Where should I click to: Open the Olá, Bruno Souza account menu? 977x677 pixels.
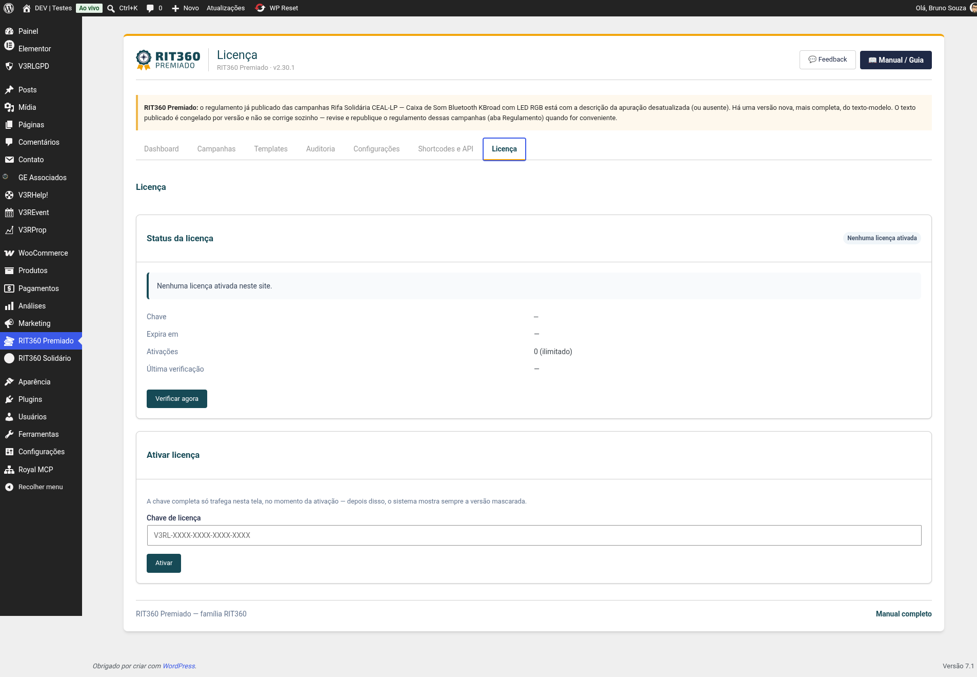click(945, 8)
